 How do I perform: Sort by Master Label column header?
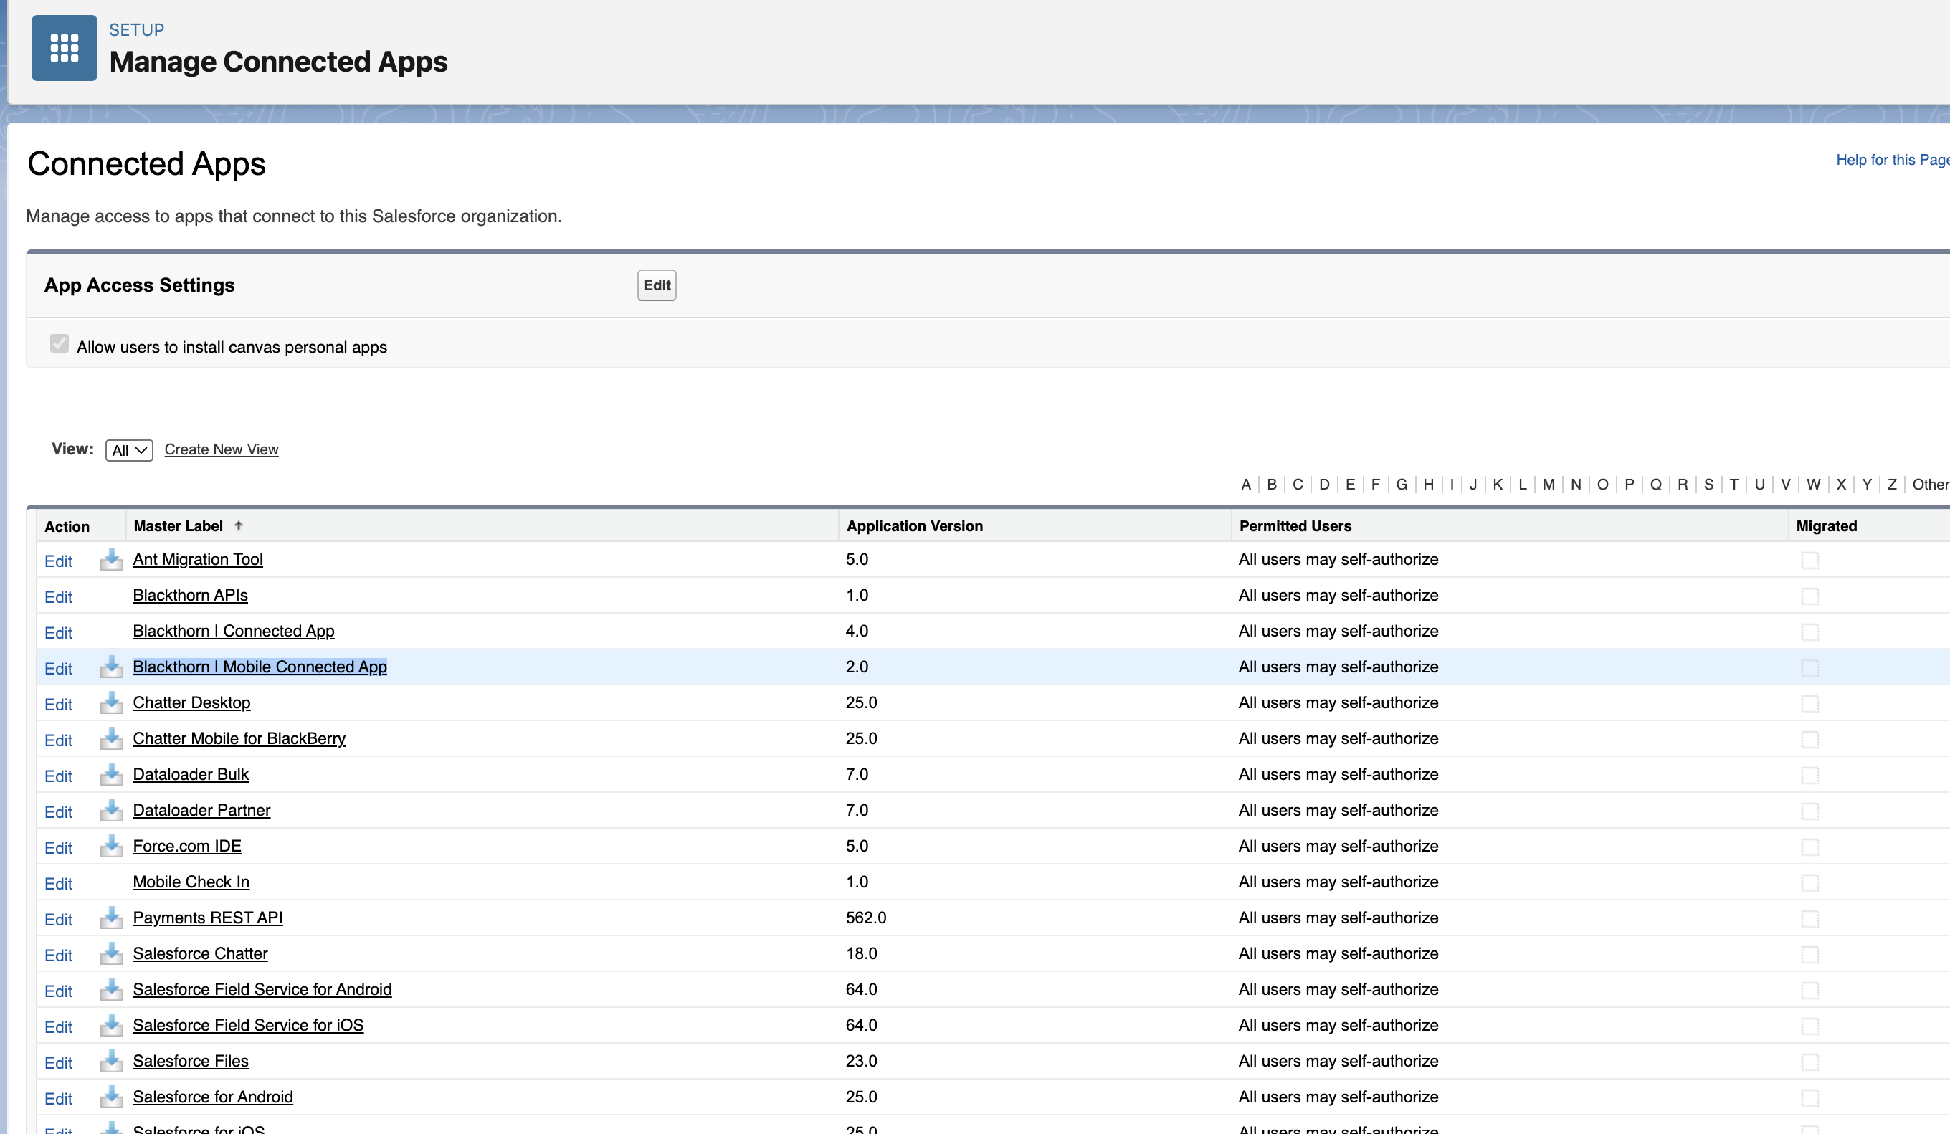click(178, 526)
